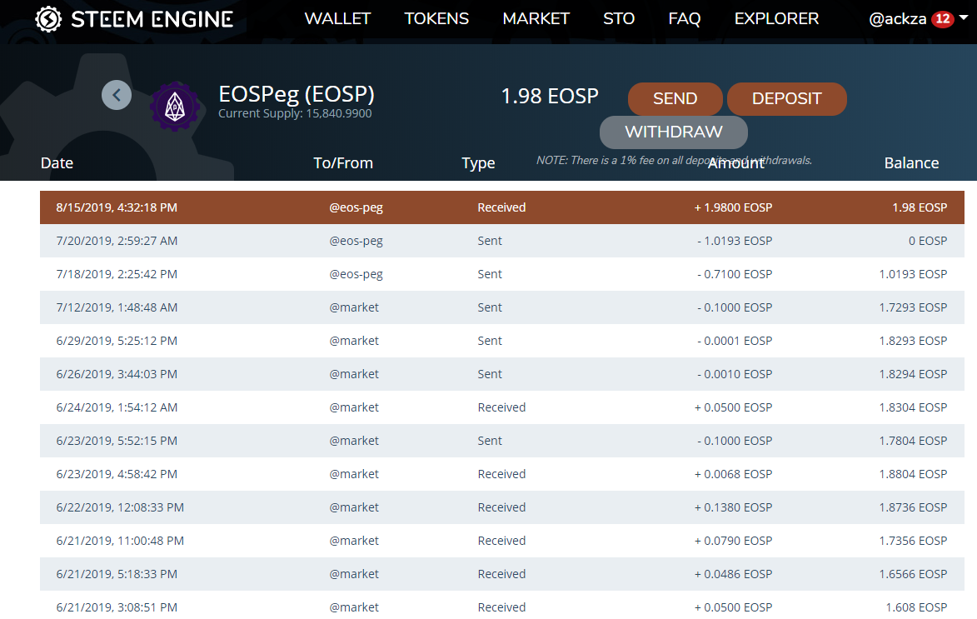The width and height of the screenshot is (977, 619).
Task: Select the 7/20/2019, 2:59:27 AM date cell
Action: pos(117,241)
